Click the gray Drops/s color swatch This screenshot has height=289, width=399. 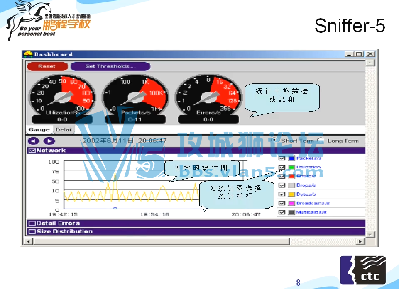coord(291,185)
